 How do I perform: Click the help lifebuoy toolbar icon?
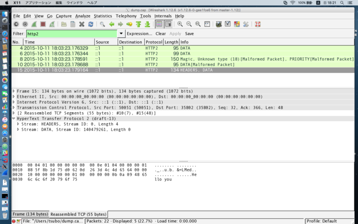click(x=258, y=24)
